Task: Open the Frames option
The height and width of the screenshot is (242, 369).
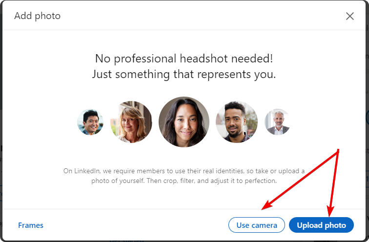Action: [31, 225]
